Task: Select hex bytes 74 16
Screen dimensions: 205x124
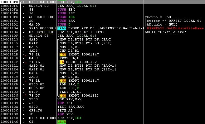Action: click(x=35, y=62)
